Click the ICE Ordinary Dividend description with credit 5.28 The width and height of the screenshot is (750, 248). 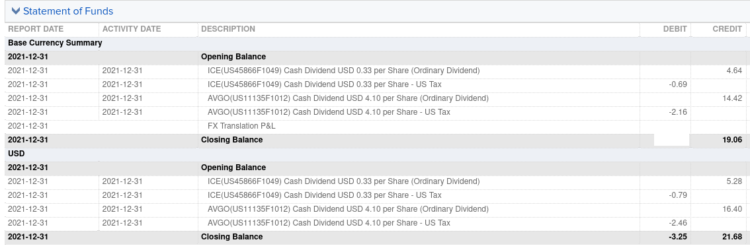coord(343,181)
